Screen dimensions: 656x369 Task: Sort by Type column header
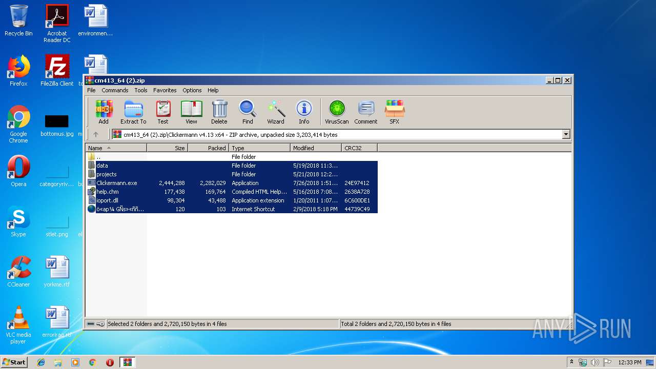260,148
